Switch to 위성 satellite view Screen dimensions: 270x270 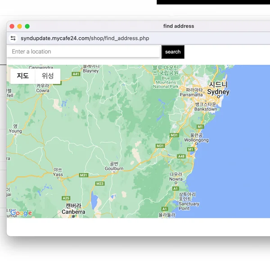coord(48,76)
